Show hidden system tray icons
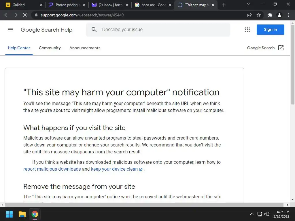This screenshot has width=295, height=221. [x=251, y=214]
